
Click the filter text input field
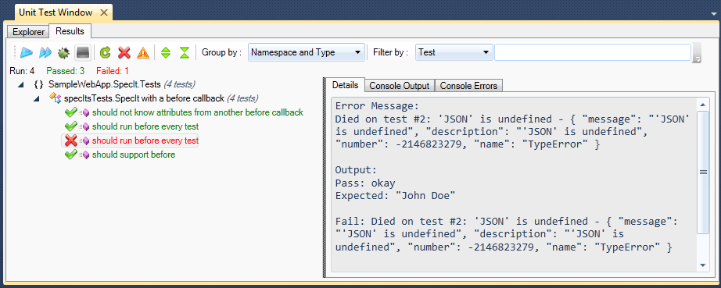593,52
